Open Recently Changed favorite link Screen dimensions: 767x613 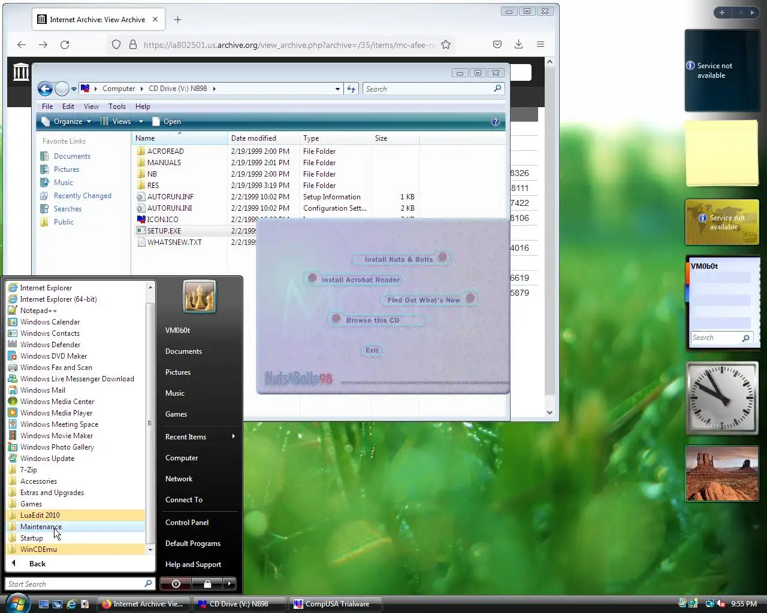pos(83,196)
